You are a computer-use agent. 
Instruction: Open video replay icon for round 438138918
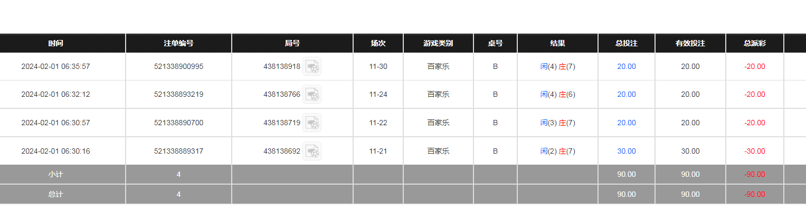tap(312, 66)
